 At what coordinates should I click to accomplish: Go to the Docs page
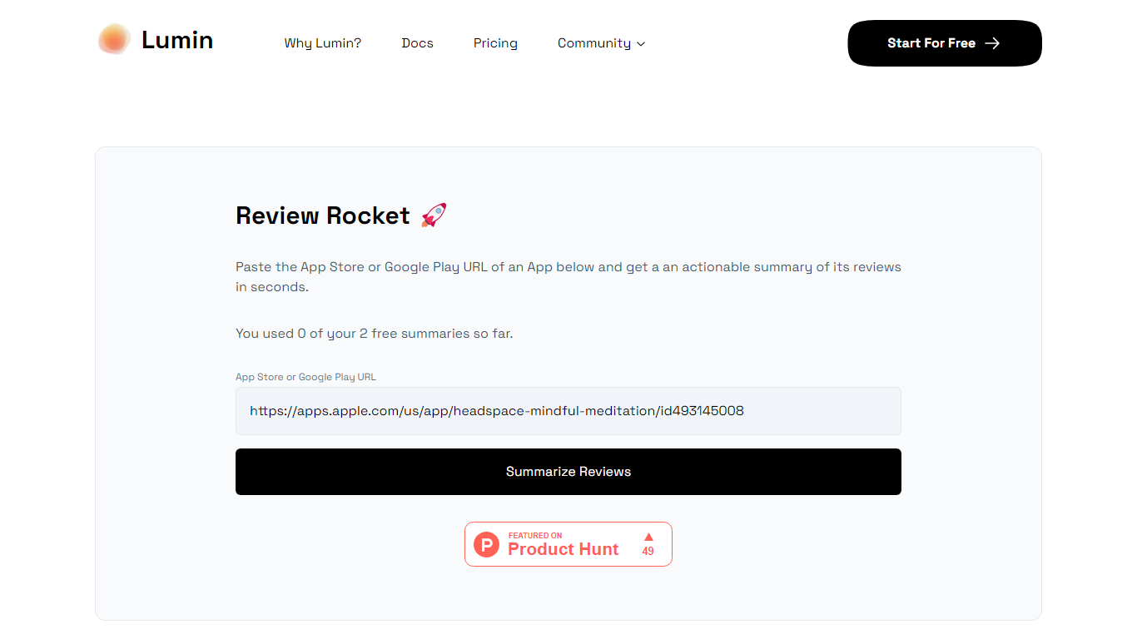417,43
